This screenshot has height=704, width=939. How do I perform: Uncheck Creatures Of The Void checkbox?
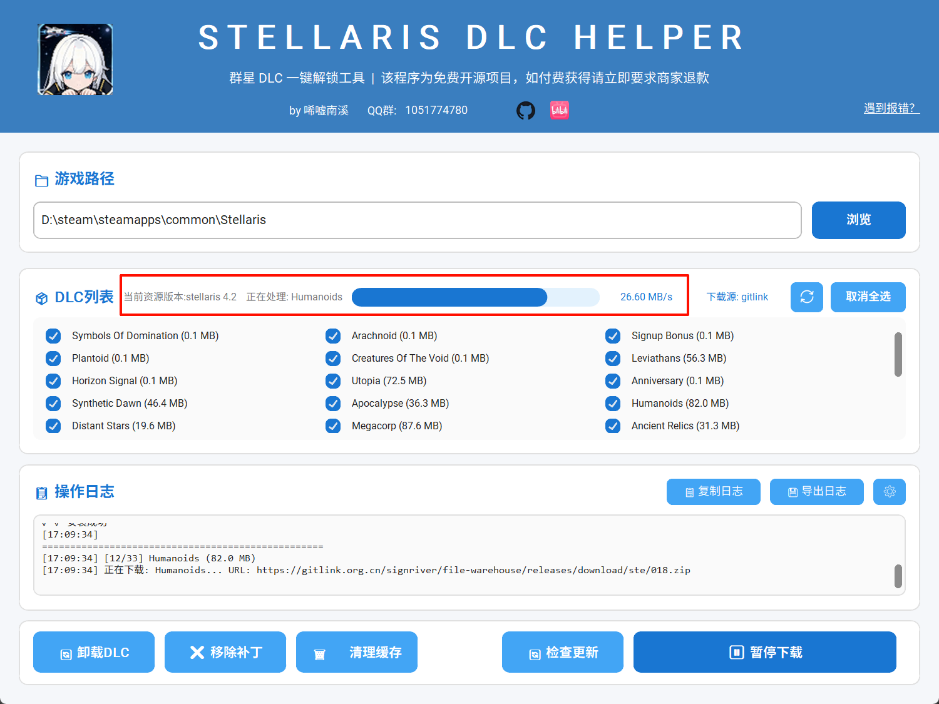(333, 359)
